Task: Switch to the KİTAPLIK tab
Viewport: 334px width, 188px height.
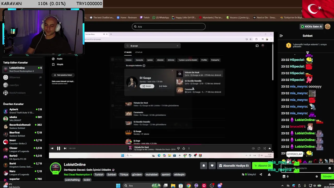Action: 139,52
